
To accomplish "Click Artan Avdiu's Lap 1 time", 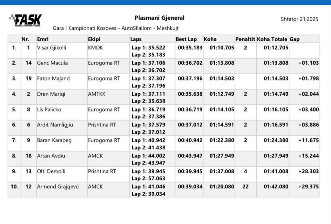I will coord(148,156).
